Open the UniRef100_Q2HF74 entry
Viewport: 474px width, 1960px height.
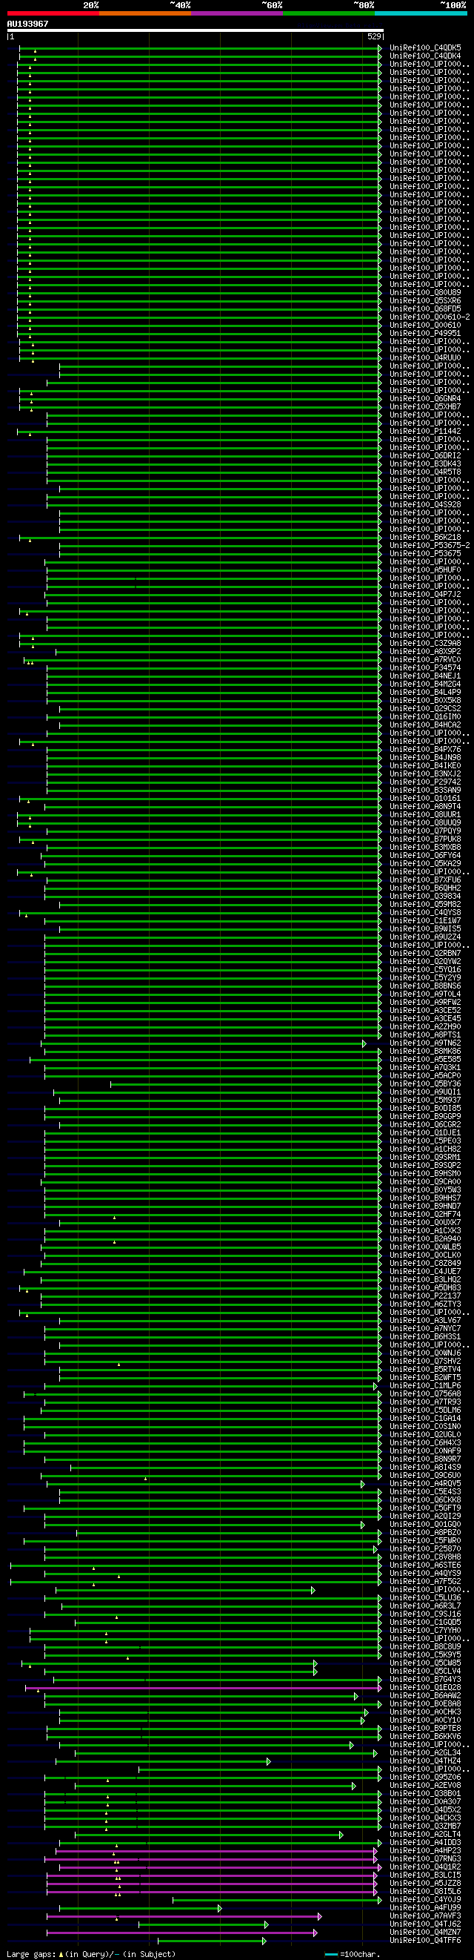coord(425,1215)
